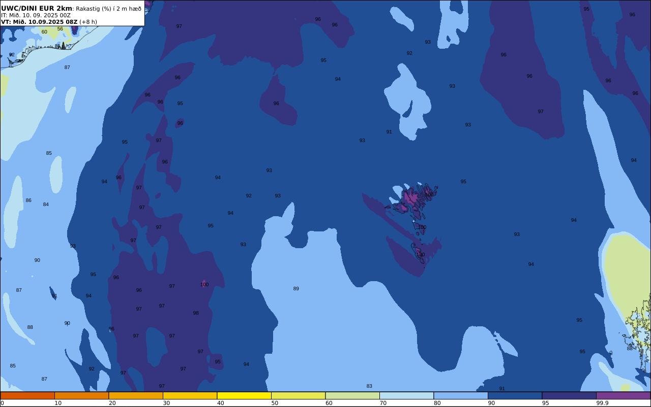Click the '95' tick label on the legend bar
The height and width of the screenshot is (407, 651).
pos(546,403)
